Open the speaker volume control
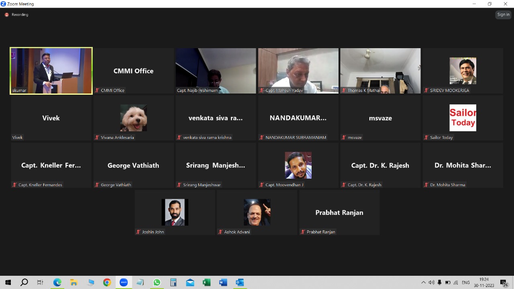 [431, 283]
